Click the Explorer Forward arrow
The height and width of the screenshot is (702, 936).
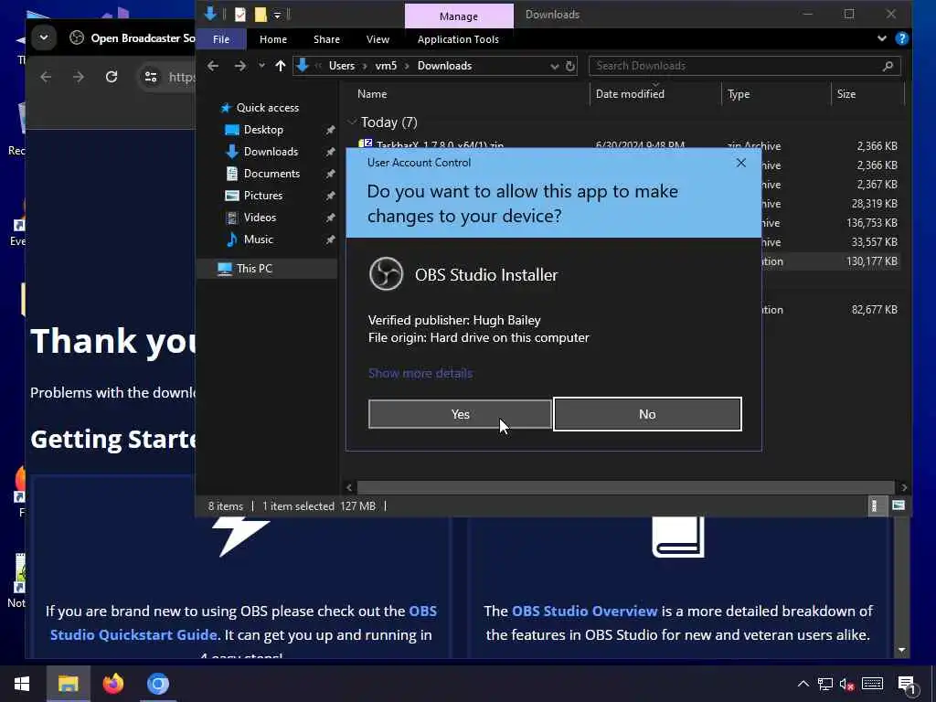240,66
